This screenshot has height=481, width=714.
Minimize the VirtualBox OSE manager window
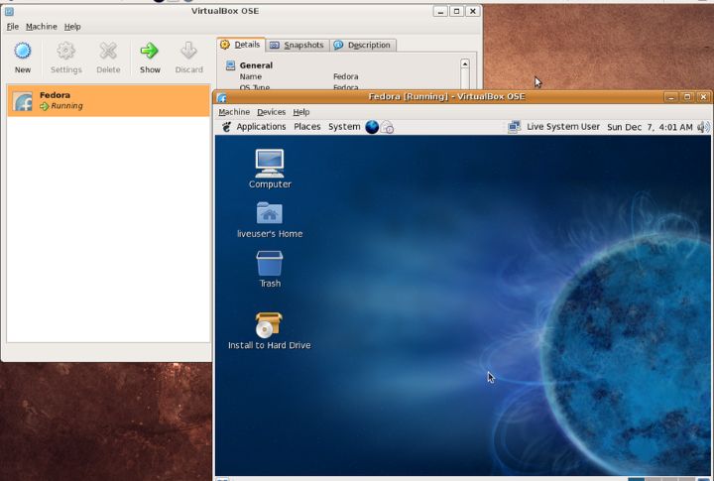point(440,11)
